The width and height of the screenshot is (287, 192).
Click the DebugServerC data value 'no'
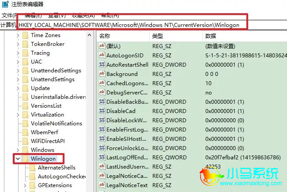point(208,93)
